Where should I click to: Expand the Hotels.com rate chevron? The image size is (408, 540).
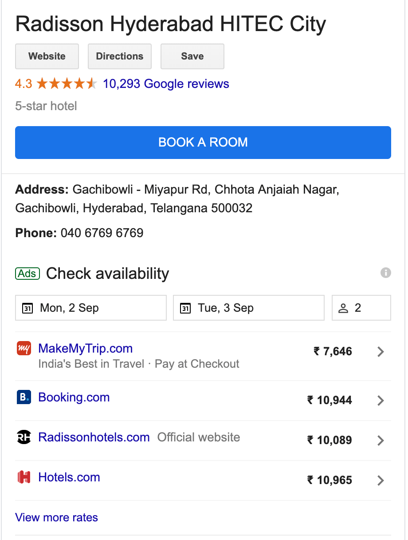coord(381,480)
